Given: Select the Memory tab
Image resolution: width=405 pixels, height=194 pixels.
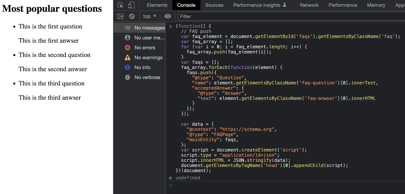Looking at the screenshot, I should click(376, 5).
